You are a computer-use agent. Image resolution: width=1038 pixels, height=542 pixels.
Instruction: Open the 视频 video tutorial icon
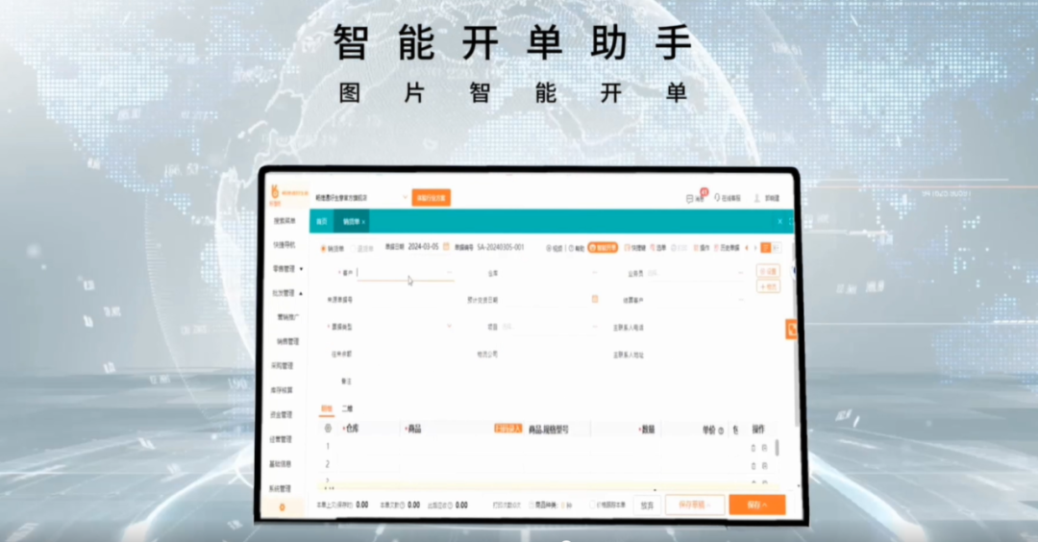pos(550,248)
